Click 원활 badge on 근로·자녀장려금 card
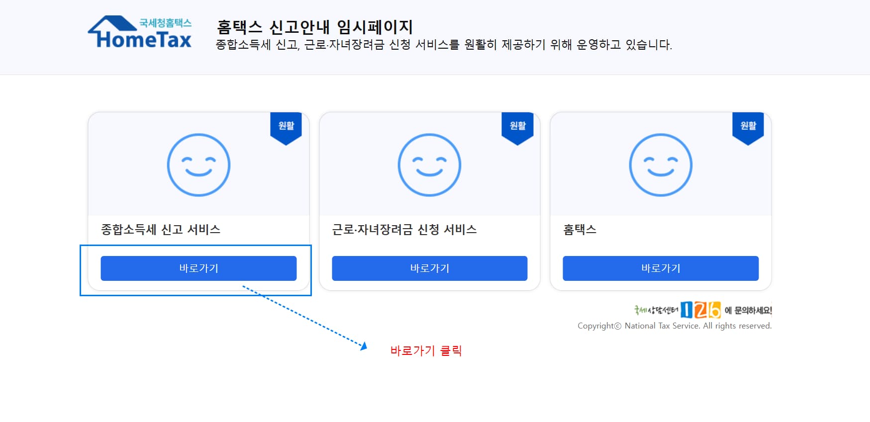Image resolution: width=870 pixels, height=422 pixels. [517, 128]
